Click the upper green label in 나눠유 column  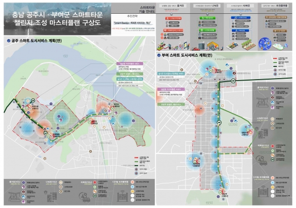click(207, 18)
